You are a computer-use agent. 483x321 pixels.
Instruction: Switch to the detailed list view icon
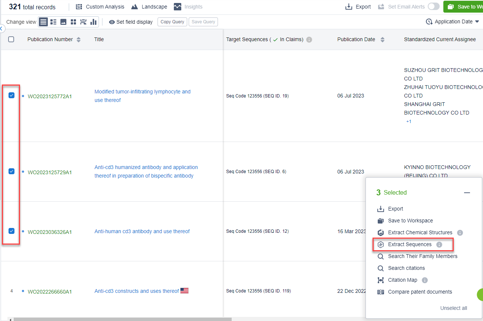[53, 22]
